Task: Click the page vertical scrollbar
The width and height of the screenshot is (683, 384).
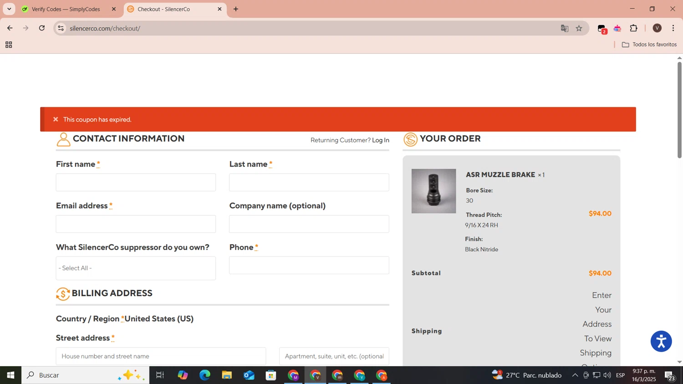Action: click(x=679, y=109)
